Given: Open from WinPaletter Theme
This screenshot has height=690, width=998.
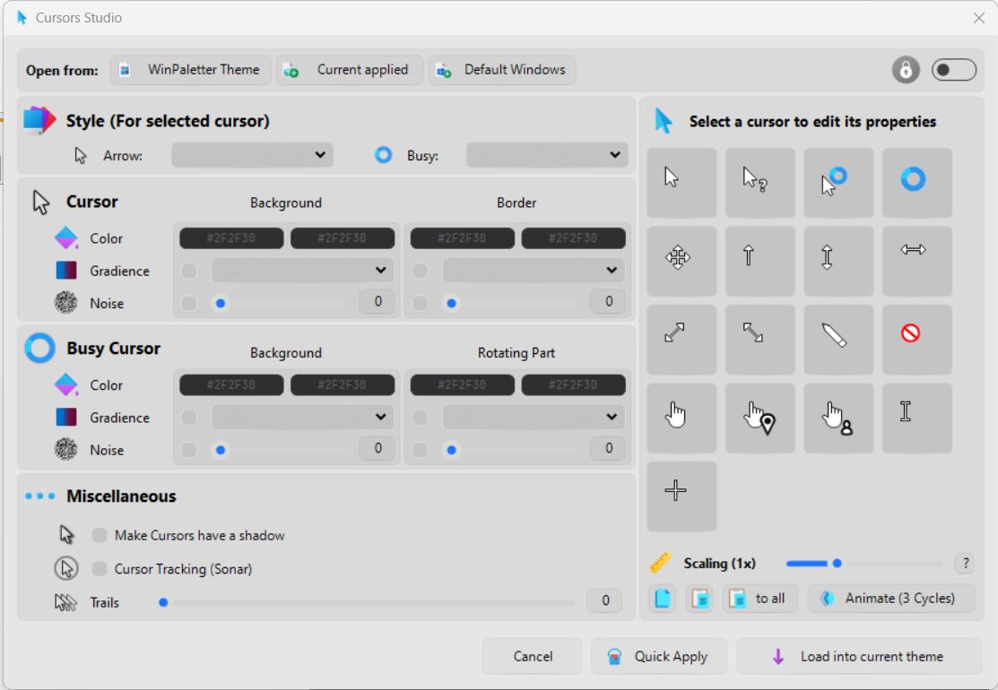Looking at the screenshot, I should (x=191, y=70).
